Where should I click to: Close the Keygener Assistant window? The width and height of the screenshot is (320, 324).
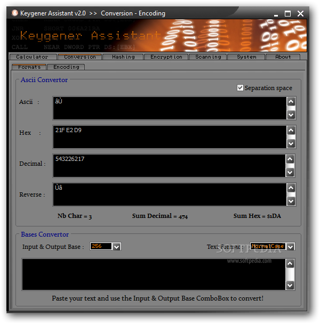click(300, 14)
